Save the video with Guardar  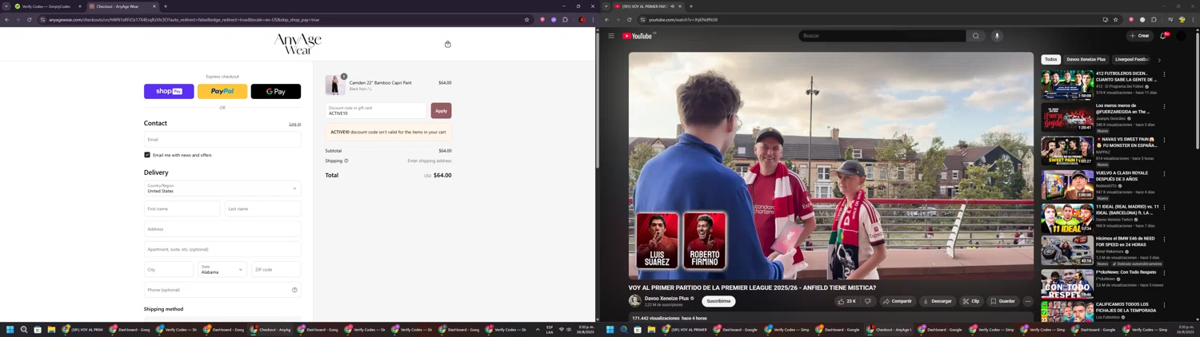pos(1002,301)
